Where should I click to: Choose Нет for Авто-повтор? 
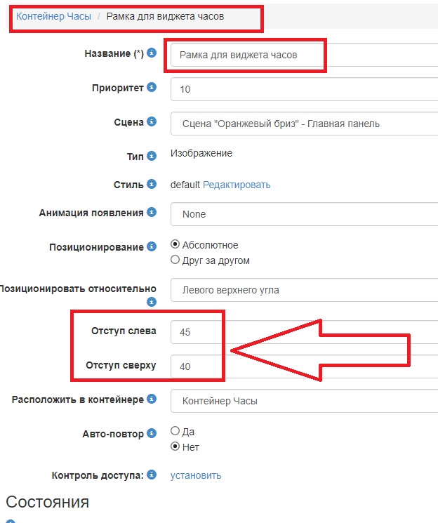pos(175,446)
